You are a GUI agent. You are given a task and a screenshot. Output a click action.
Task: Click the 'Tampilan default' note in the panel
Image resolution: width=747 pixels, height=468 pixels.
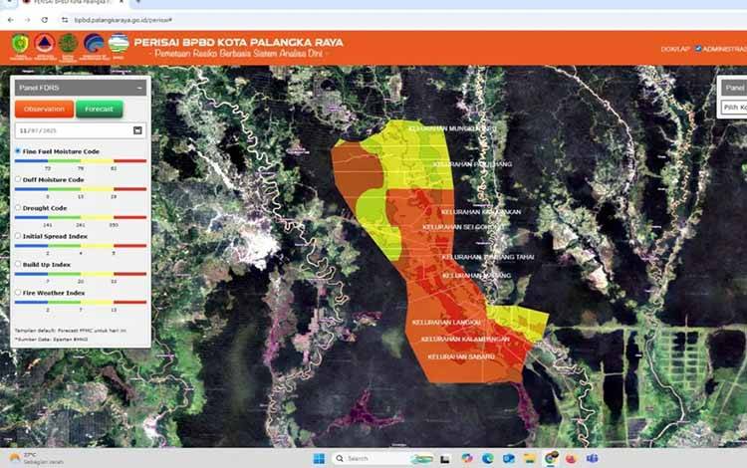(x=70, y=331)
